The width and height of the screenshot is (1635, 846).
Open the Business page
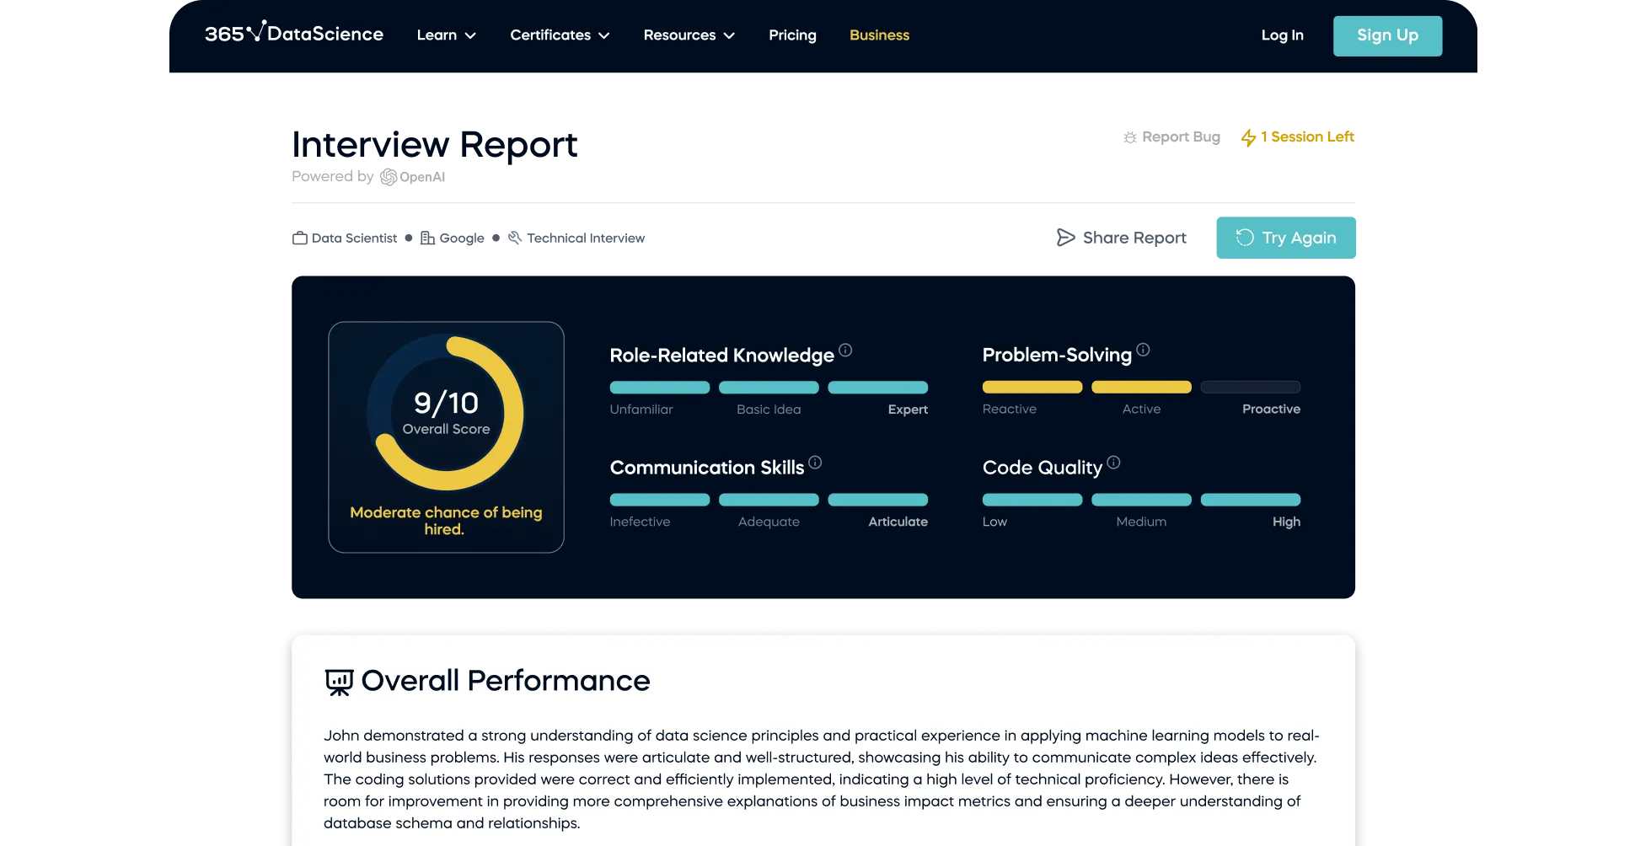[x=879, y=35]
